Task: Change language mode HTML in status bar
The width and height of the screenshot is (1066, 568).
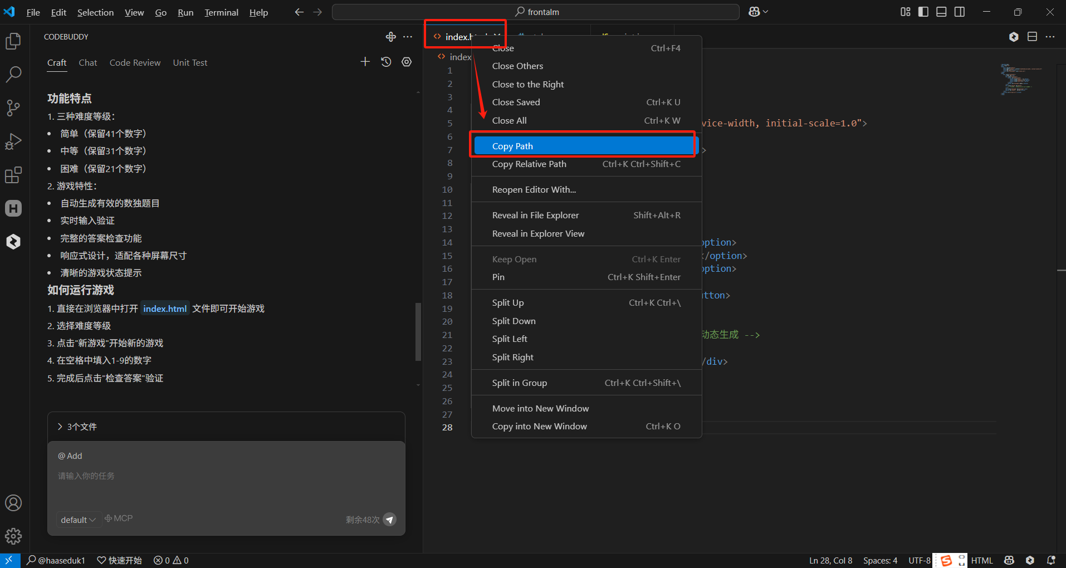Action: (982, 560)
